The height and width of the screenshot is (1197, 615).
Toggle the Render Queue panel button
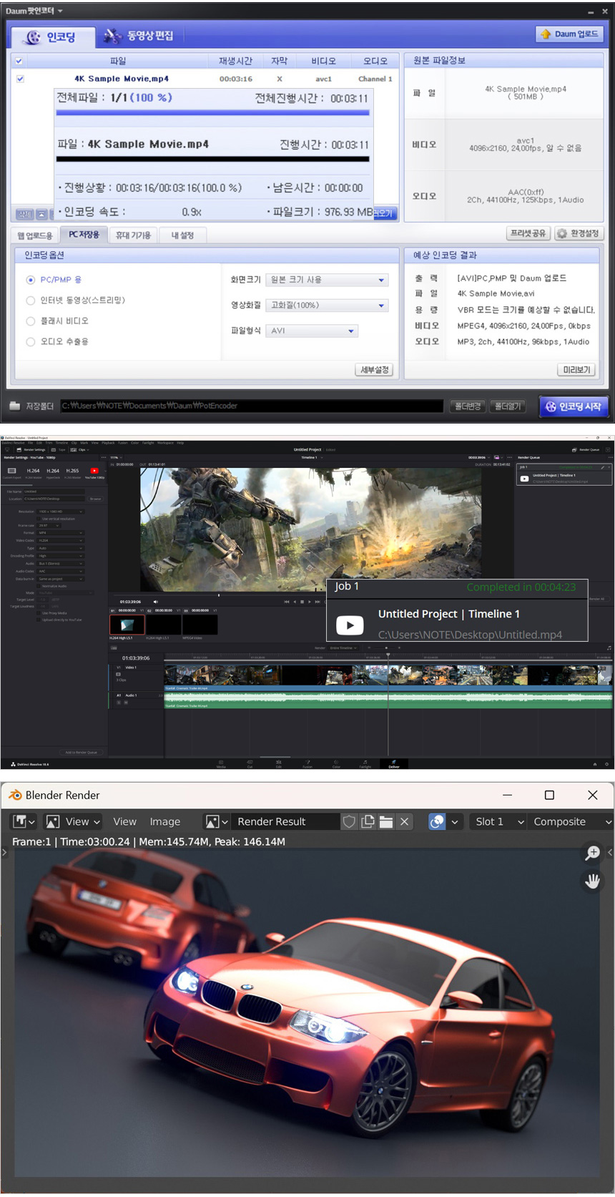pyautogui.click(x=586, y=449)
